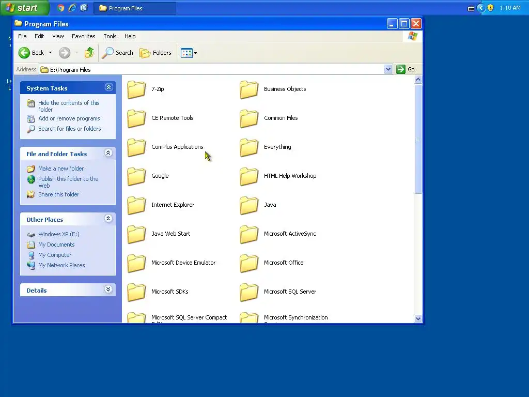Click the Up folder icon
This screenshot has width=529, height=397.
(89, 53)
